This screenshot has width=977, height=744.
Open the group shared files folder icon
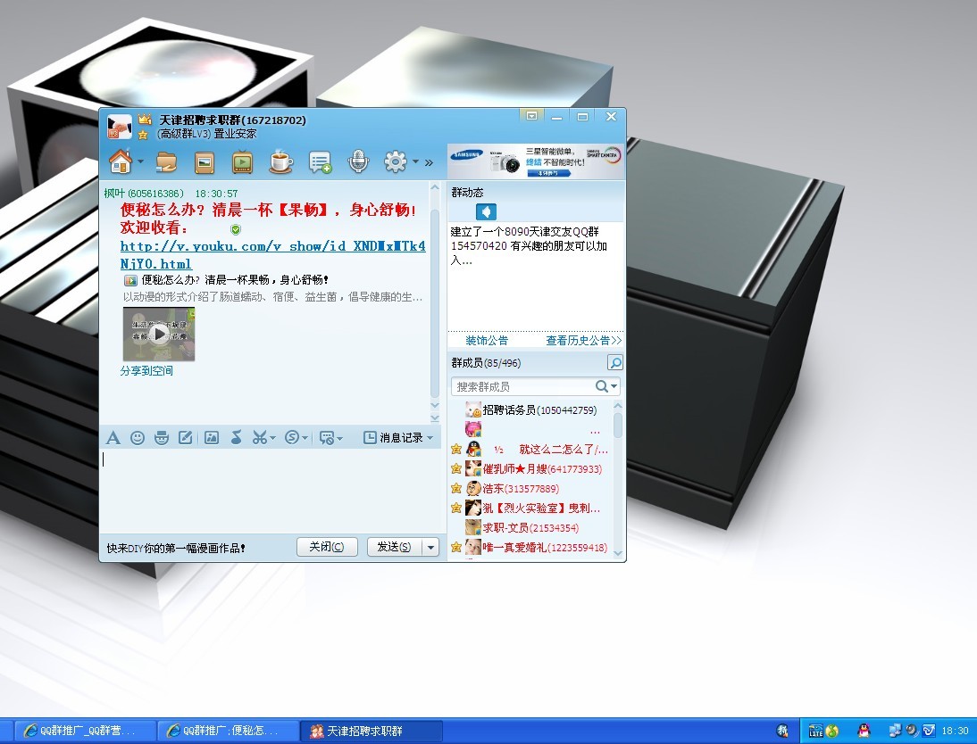coord(166,162)
